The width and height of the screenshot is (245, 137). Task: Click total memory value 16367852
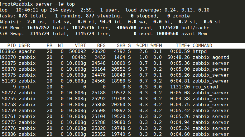tap(38, 28)
